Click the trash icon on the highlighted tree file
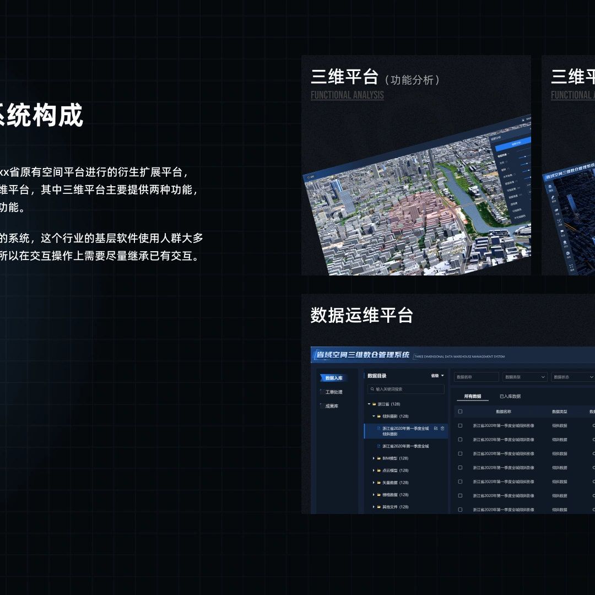 [442, 429]
